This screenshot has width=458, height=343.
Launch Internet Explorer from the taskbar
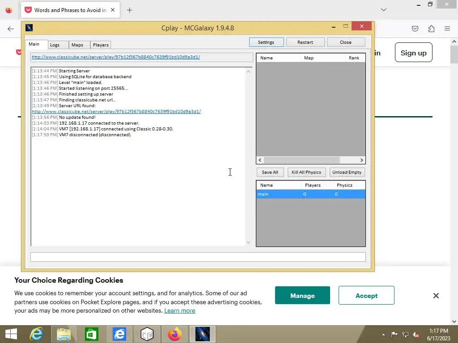pos(36,334)
